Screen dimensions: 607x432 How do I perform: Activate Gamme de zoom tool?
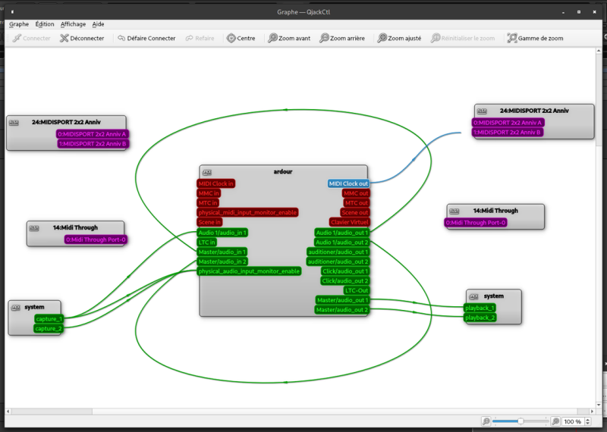coord(535,39)
